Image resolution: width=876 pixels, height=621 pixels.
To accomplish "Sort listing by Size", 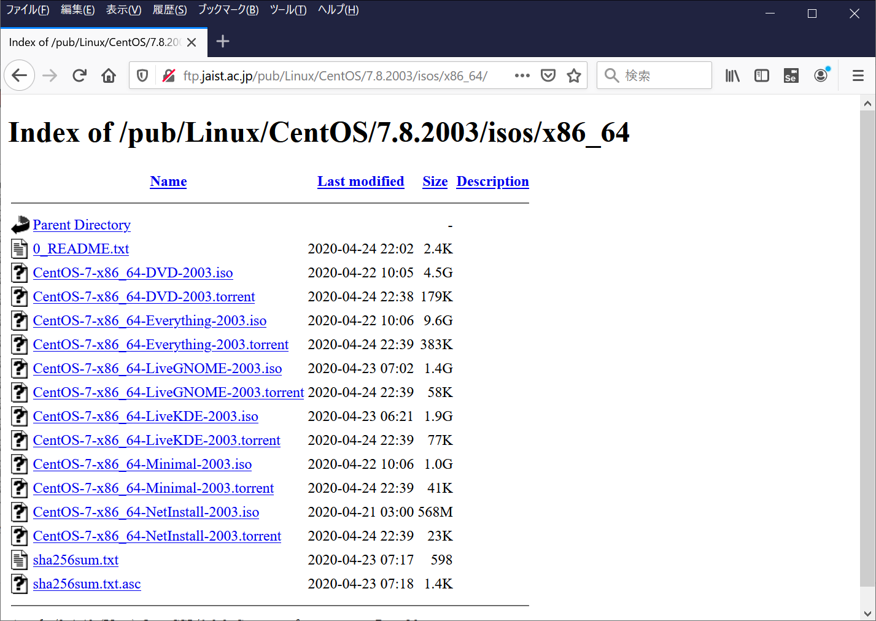I will point(435,182).
